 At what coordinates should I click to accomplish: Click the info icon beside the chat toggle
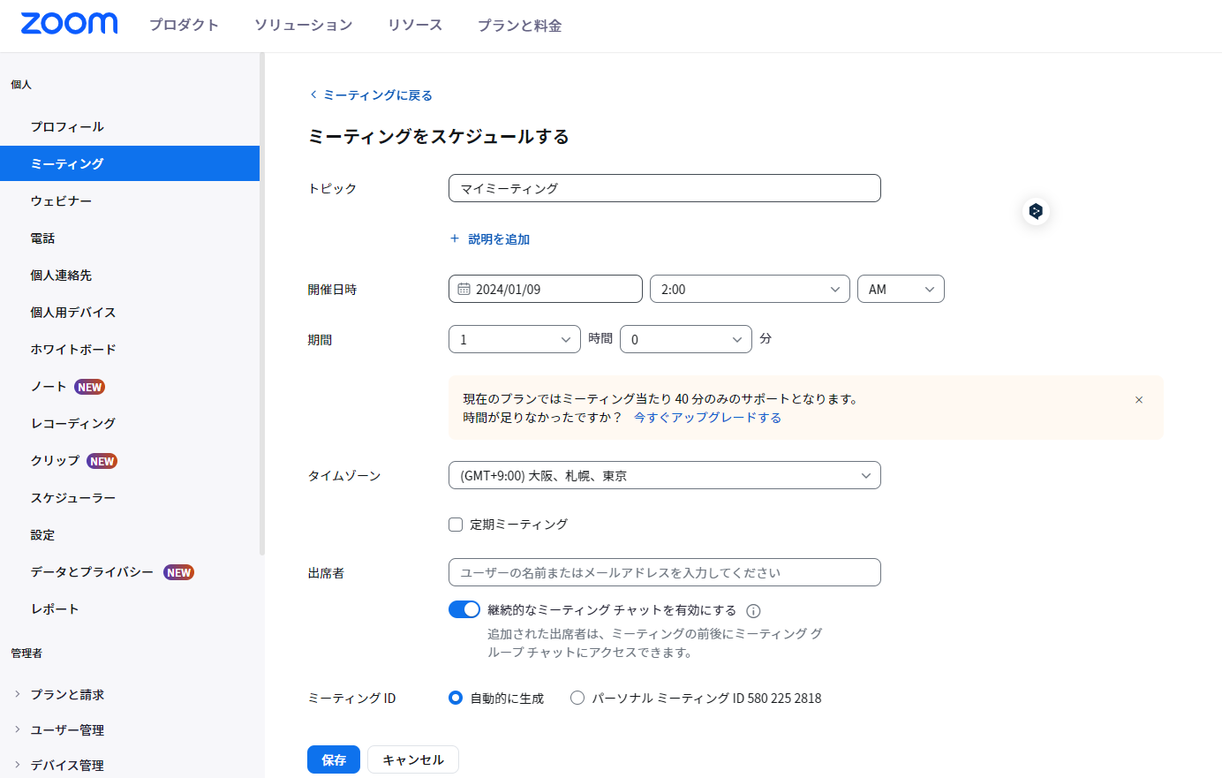pyautogui.click(x=751, y=609)
